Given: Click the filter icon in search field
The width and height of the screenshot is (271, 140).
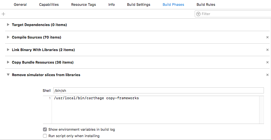Looking at the screenshot, I should 198,14.
